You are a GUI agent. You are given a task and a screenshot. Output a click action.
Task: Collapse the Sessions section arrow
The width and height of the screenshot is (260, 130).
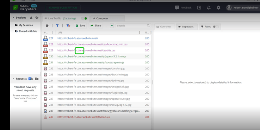point(13,18)
